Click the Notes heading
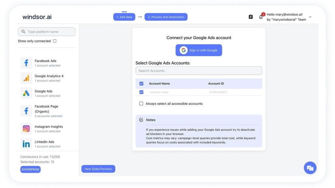 150,120
